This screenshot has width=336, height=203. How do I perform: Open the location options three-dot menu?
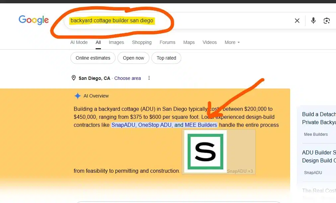149,78
